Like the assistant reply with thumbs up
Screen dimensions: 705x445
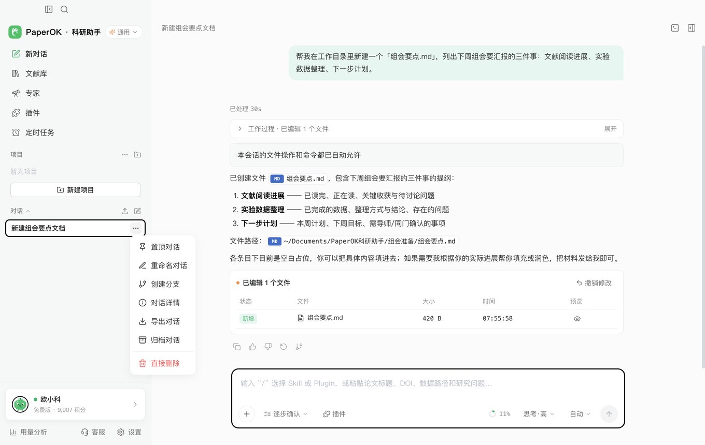(x=252, y=347)
